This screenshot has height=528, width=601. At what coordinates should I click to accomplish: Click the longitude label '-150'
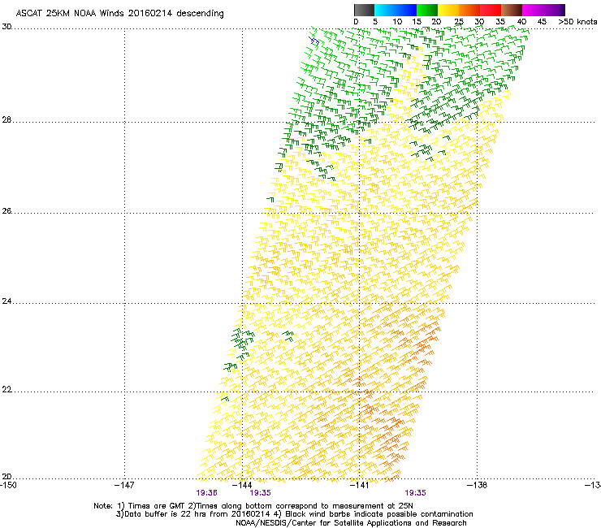8,485
